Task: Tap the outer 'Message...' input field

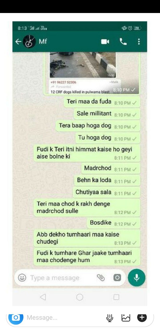Action: click(x=62, y=318)
